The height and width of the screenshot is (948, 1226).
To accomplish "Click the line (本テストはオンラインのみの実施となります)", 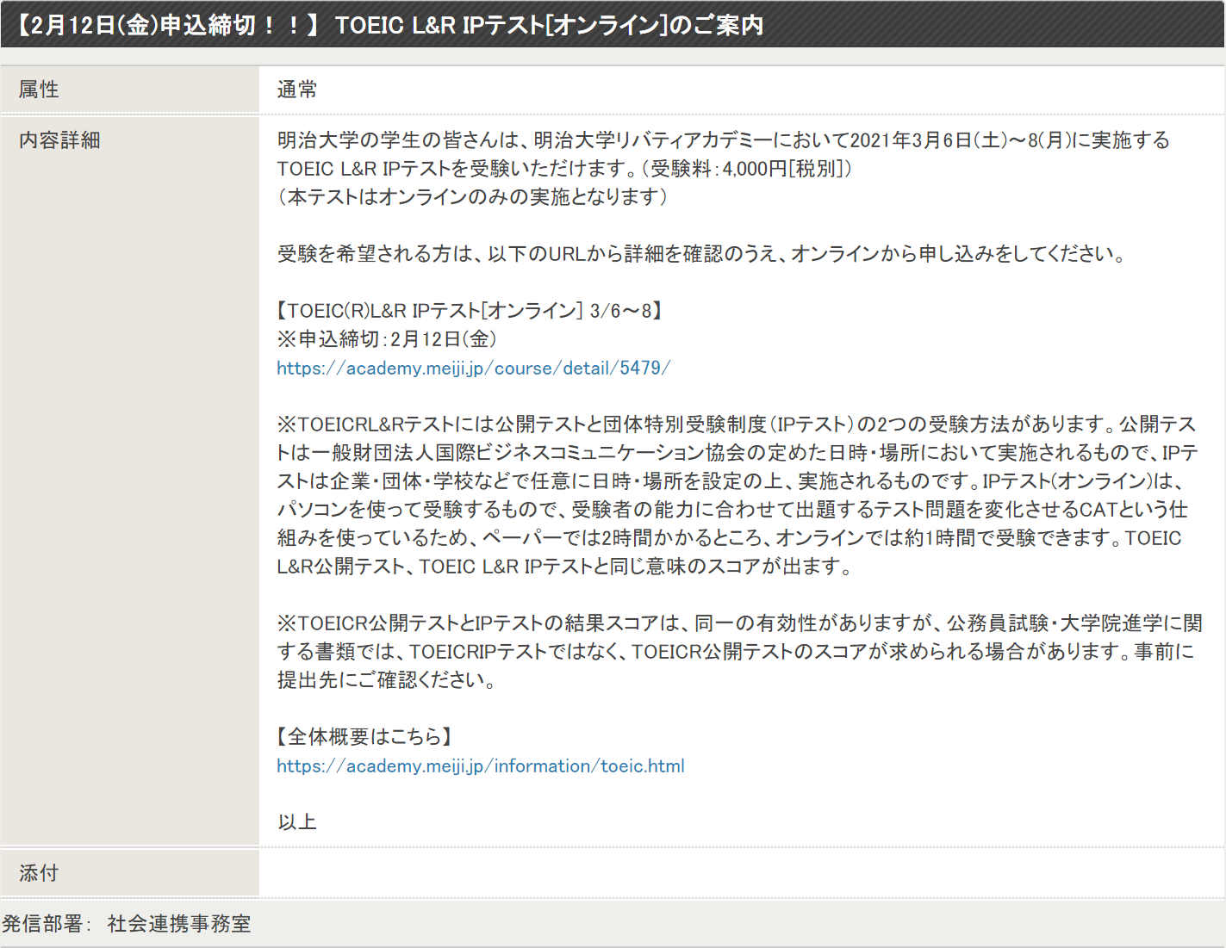I will (473, 197).
